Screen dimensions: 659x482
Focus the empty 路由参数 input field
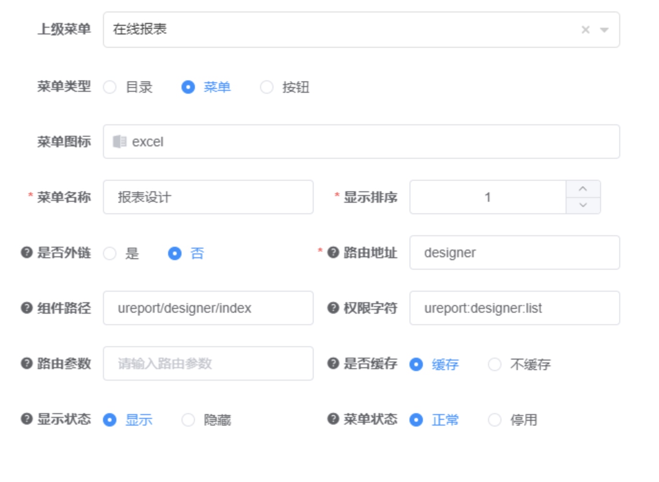click(208, 363)
